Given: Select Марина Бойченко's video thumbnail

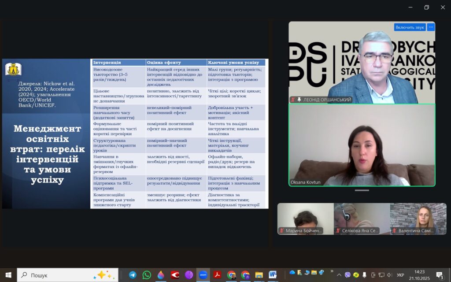Looking at the screenshot, I should point(305,219).
